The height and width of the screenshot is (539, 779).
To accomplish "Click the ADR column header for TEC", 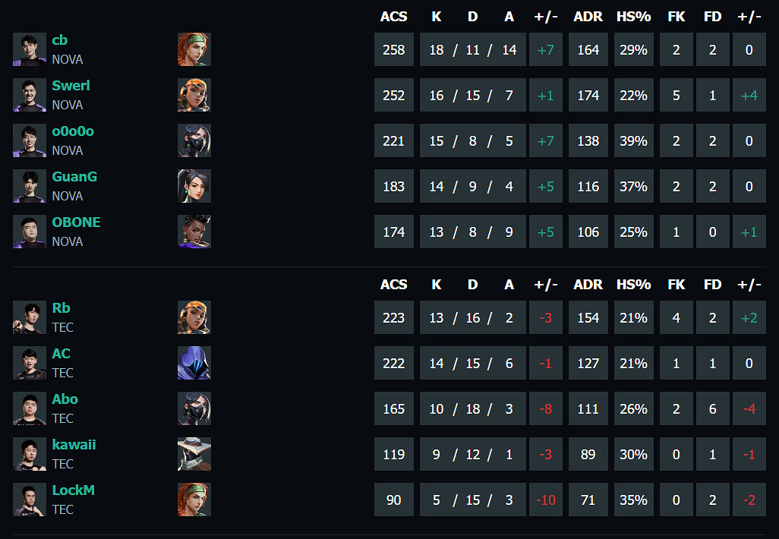I will 588,285.
